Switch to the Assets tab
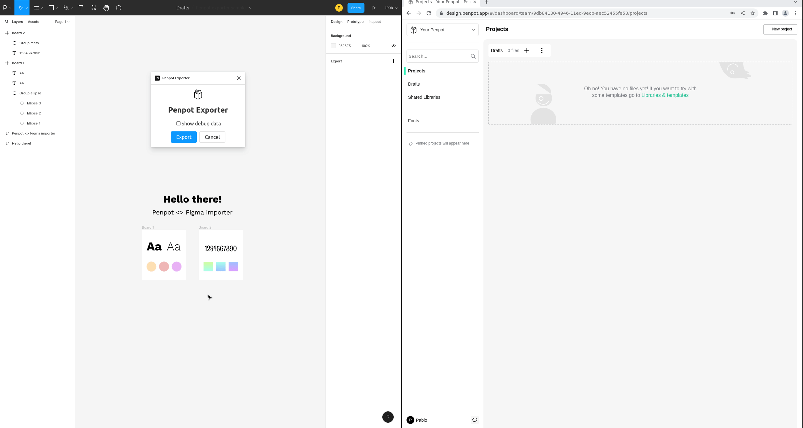 pyautogui.click(x=33, y=22)
